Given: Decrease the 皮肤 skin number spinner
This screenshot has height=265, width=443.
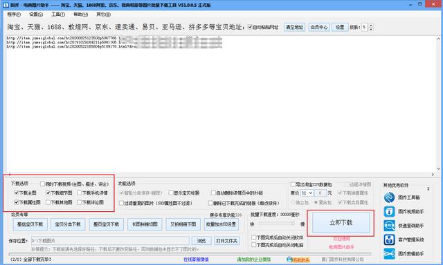Looking at the screenshot, I should tap(371, 29).
